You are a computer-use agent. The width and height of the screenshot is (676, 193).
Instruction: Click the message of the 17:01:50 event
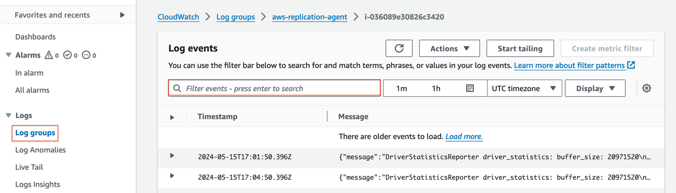pos(495,157)
